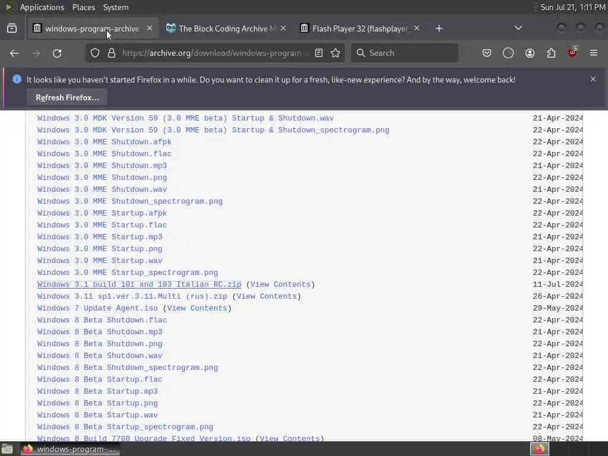The image size is (608, 456).
Task: Open Windows 3.0 MME Startup.flac
Action: point(102,225)
